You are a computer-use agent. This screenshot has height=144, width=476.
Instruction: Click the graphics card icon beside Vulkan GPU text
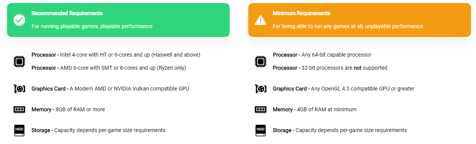coord(19,89)
